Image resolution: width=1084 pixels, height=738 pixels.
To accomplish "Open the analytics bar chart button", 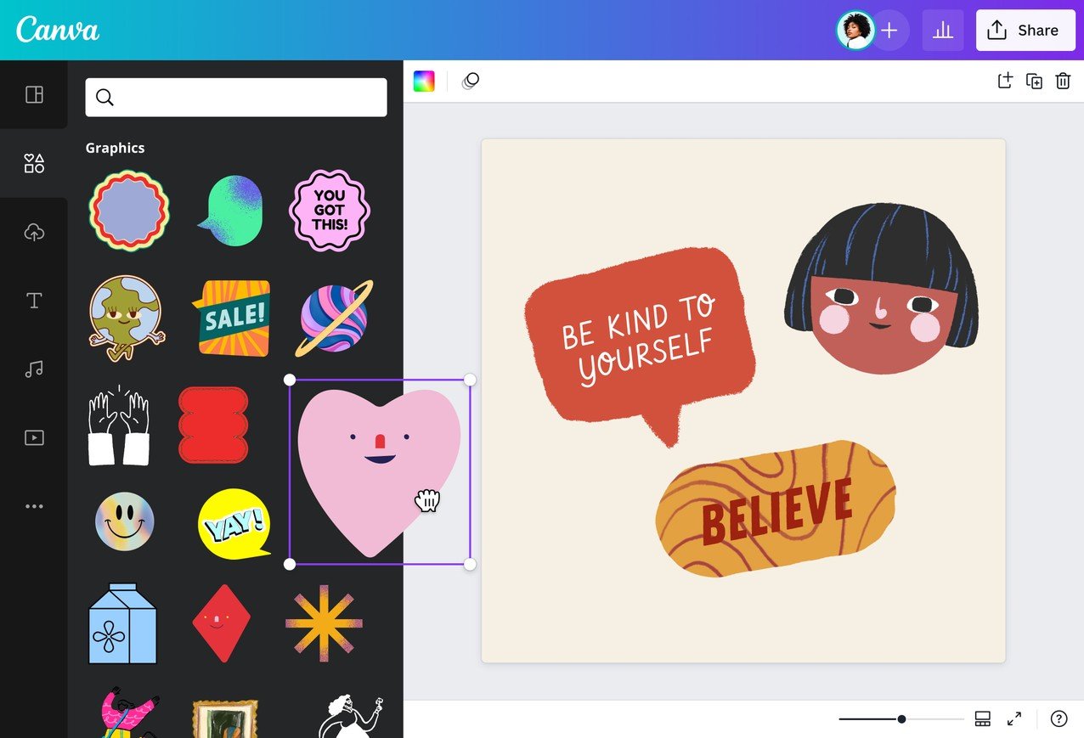I will (x=943, y=31).
